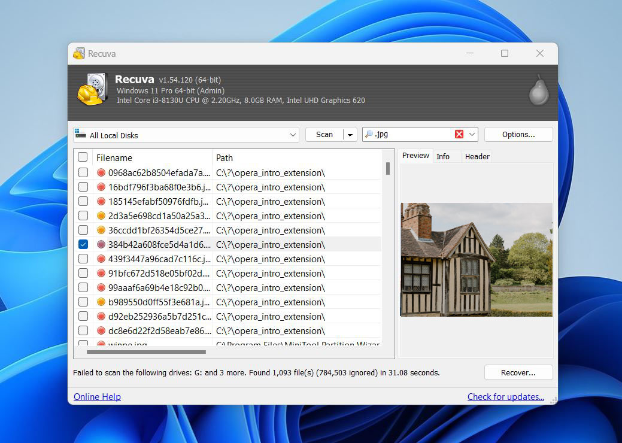Click the Recuva hard-hat logo in the header
The height and width of the screenshot is (443, 622).
[92, 89]
